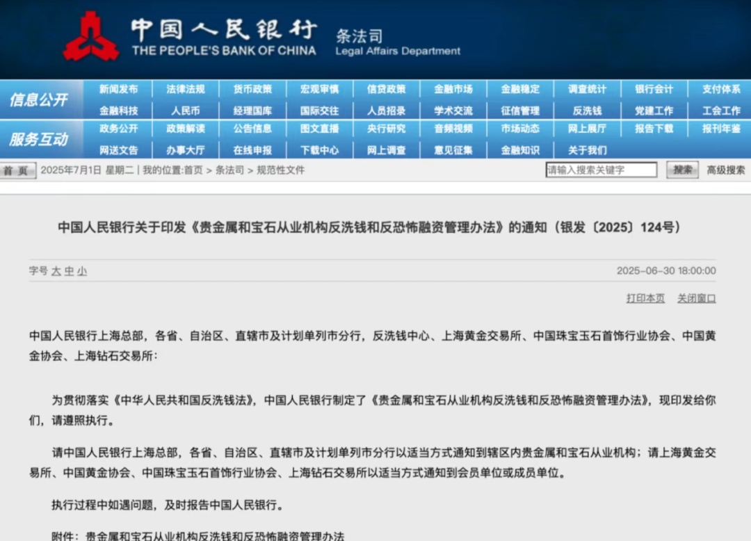Image resolution: width=751 pixels, height=541 pixels.
Task: Open the 征信管理 navigation entry
Action: point(519,110)
